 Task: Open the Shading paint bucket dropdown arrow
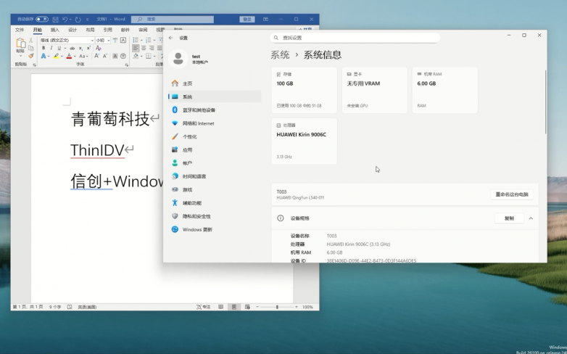(x=141, y=56)
